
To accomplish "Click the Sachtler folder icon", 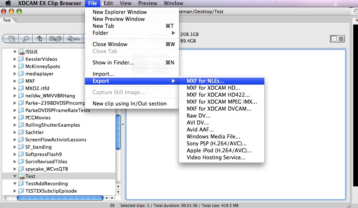I will click(21, 132).
